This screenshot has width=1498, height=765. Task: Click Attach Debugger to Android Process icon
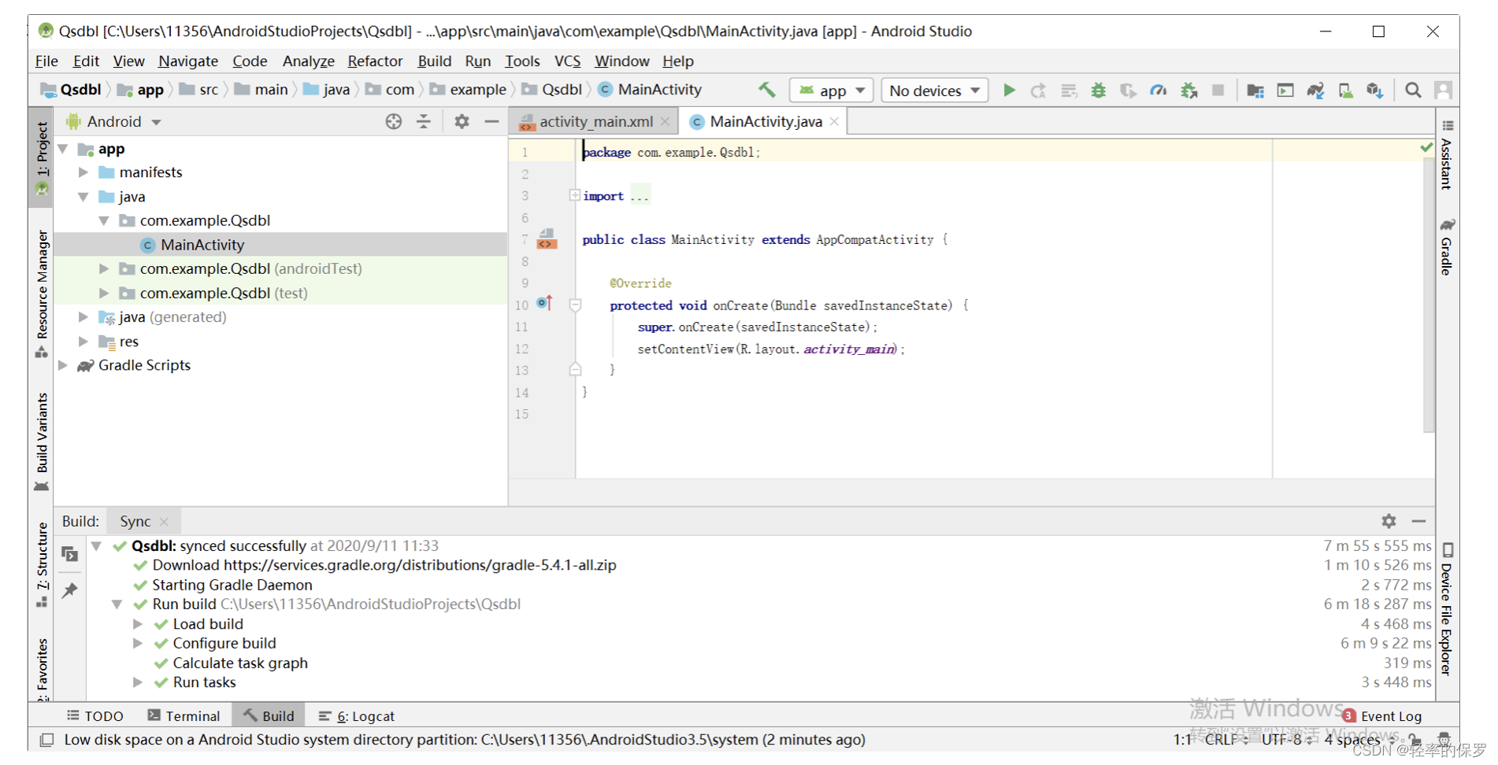(1188, 90)
